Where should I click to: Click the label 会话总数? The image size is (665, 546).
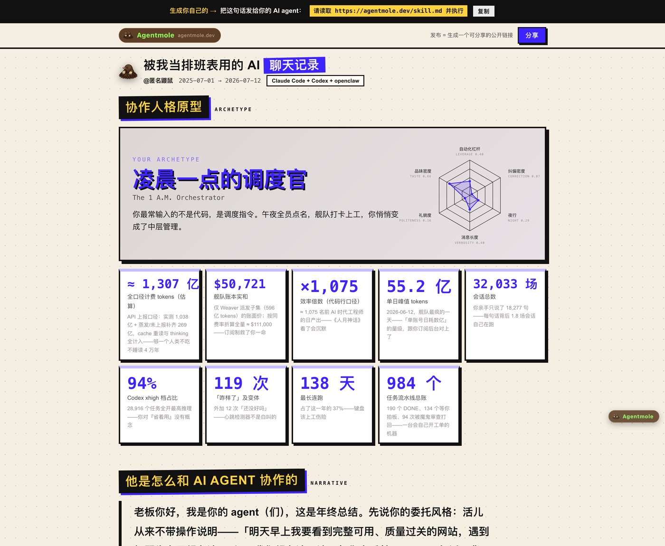coord(484,297)
